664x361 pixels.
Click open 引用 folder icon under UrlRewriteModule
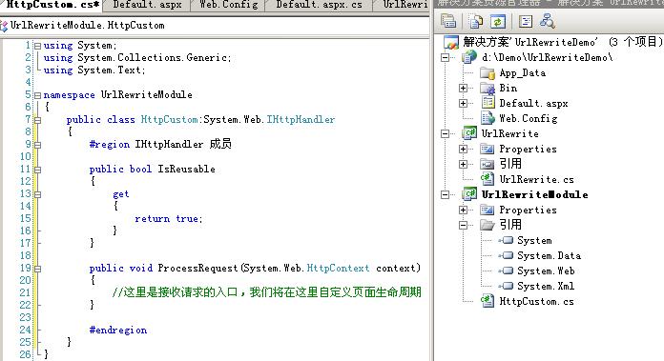(x=488, y=225)
